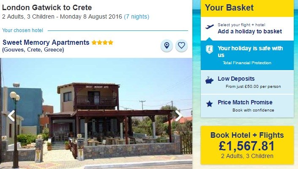Click the piggy bank Low Deposits icon

(209, 80)
